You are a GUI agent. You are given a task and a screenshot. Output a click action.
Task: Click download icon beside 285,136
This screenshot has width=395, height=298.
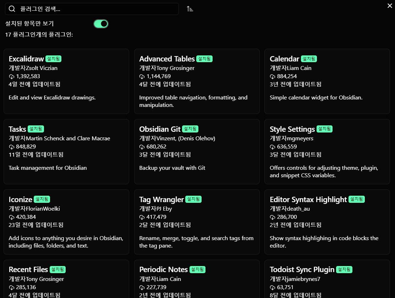(12, 288)
